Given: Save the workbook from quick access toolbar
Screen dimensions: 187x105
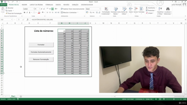Looking at the screenshot, I should coord(5,2).
